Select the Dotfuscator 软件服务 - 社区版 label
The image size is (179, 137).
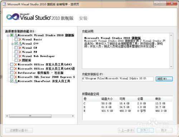point(40,73)
